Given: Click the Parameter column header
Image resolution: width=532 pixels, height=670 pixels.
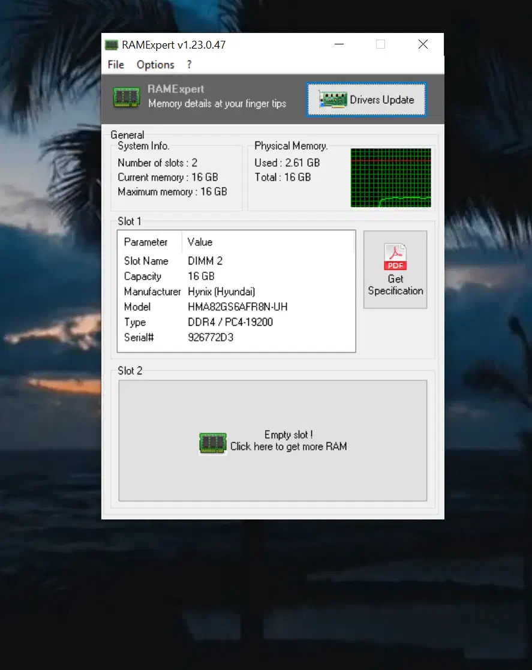Looking at the screenshot, I should [x=146, y=242].
